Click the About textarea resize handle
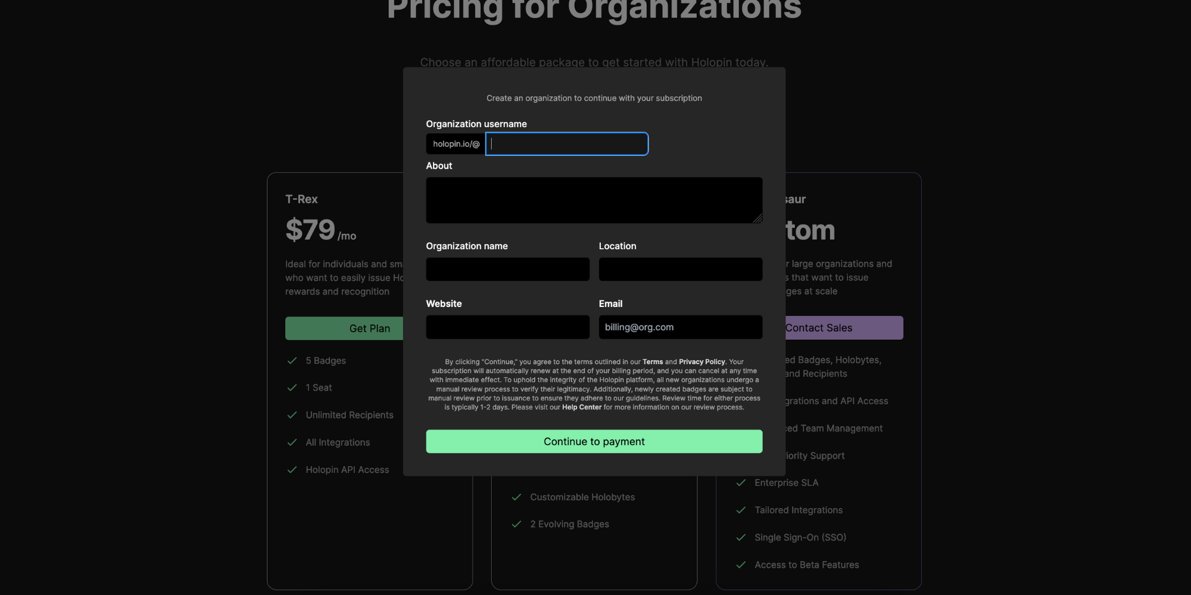Screen dimensions: 1191x595 pyautogui.click(x=757, y=219)
